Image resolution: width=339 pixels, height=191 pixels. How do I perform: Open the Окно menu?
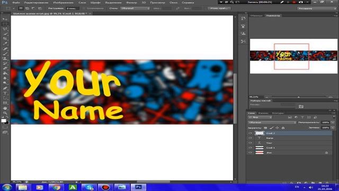coord(173,3)
